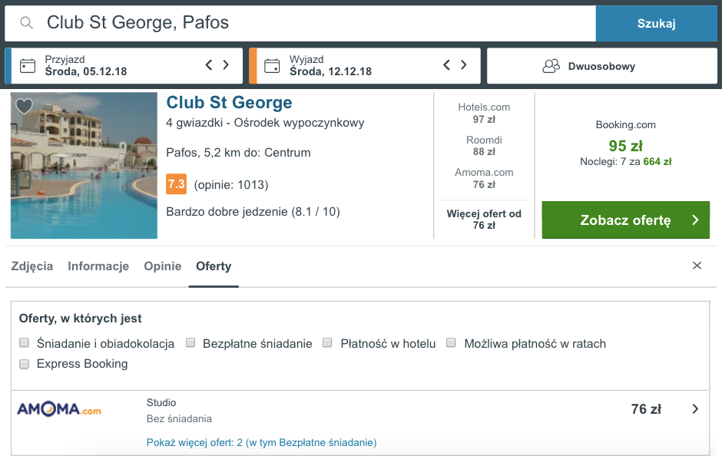Expand Więcej ofert od 76 zł
722x456 pixels.
coord(484,220)
